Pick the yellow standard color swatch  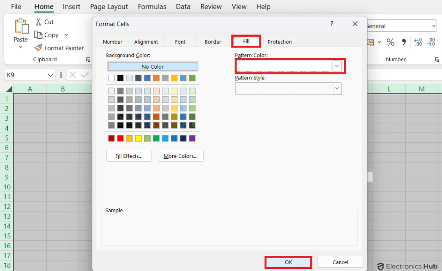point(139,139)
